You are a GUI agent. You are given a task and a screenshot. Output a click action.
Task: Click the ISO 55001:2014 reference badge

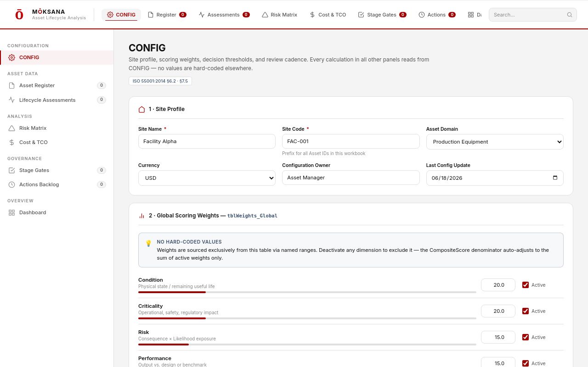tap(160, 81)
